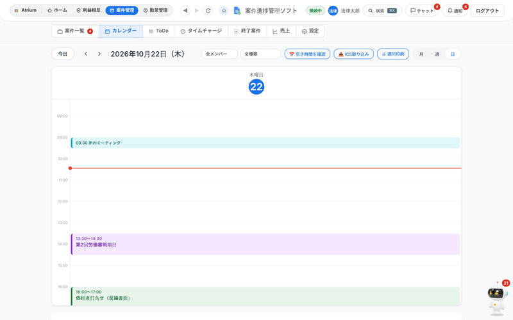Open 依頼者打合せ(反論書面) event
This screenshot has height=320, width=513.
tap(265, 296)
